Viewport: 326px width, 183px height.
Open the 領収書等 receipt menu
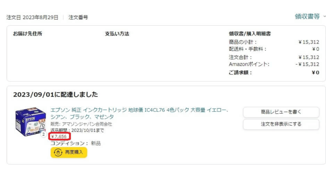(307, 17)
